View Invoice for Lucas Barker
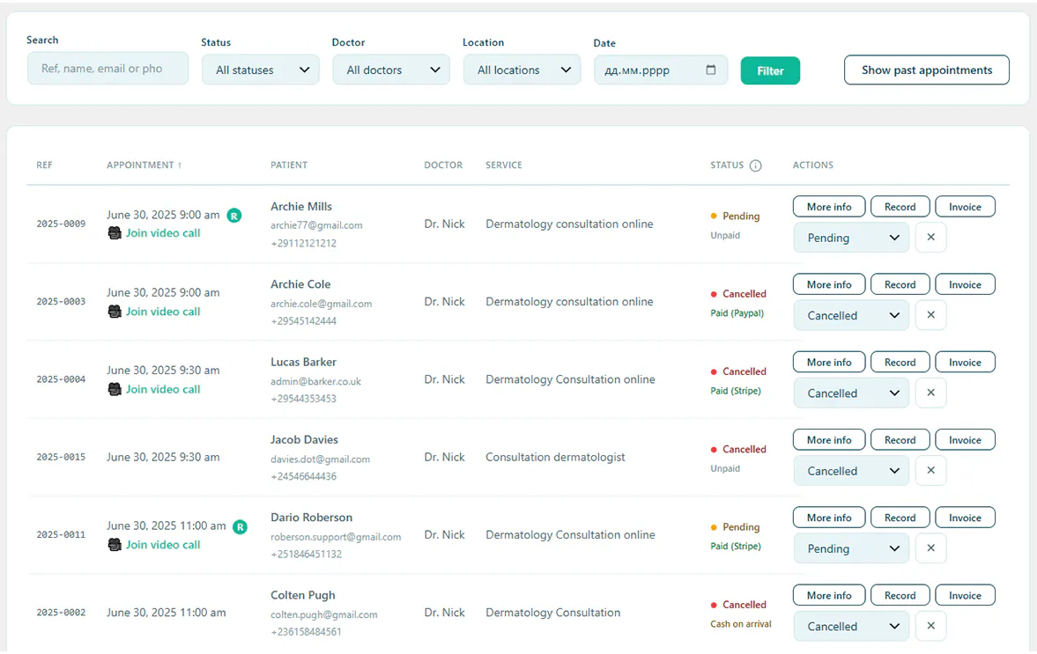This screenshot has width=1037, height=654. (x=965, y=362)
